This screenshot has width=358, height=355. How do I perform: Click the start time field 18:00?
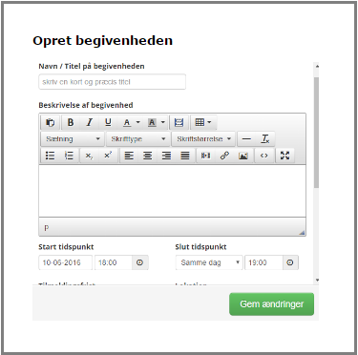(114, 262)
